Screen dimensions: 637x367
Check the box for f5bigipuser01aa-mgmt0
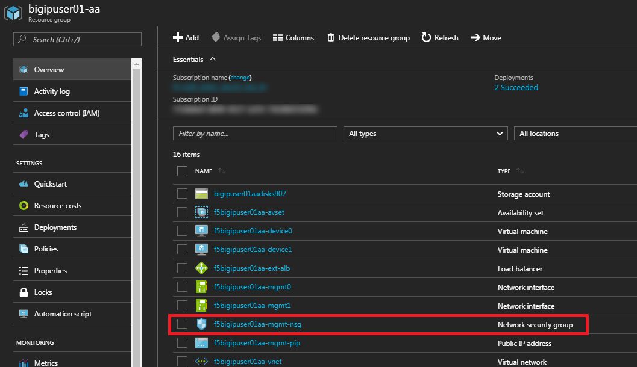coord(182,287)
